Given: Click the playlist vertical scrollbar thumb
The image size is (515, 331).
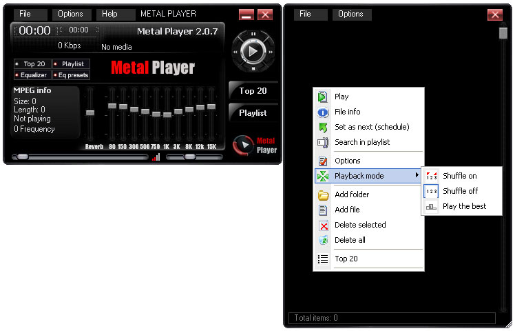Looking at the screenshot, I should click(x=503, y=33).
